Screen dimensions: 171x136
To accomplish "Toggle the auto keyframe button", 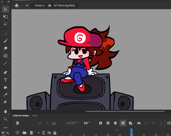I will coord(123,123).
